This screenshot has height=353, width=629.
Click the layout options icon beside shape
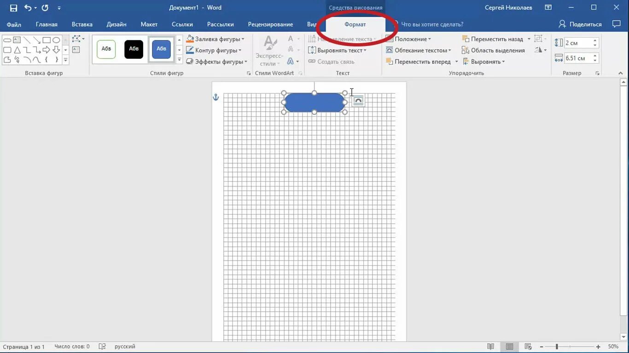point(358,100)
